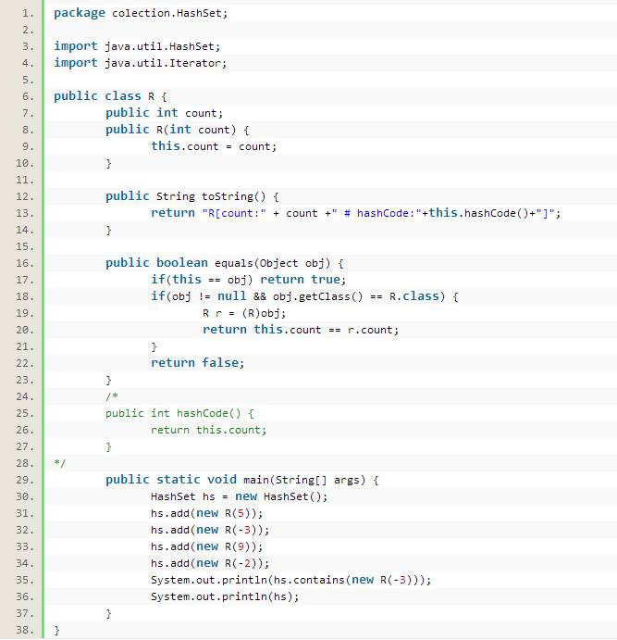Screen dimensions: 617x640
Task: Click commented 'return this.count;' line
Action: 209,430
